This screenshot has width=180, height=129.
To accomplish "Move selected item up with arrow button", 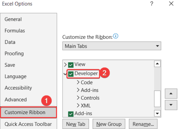I will tap(171, 94).
